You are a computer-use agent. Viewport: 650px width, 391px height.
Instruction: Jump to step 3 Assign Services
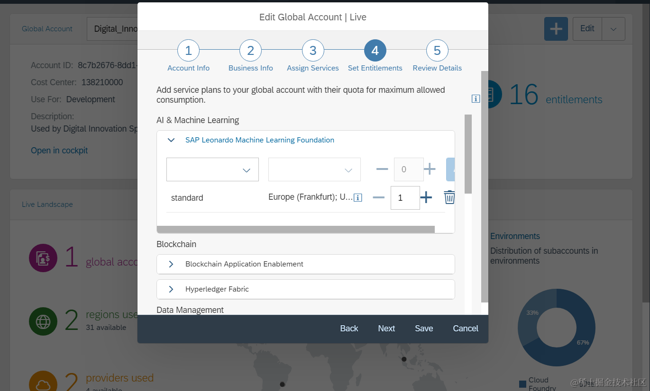click(x=313, y=51)
